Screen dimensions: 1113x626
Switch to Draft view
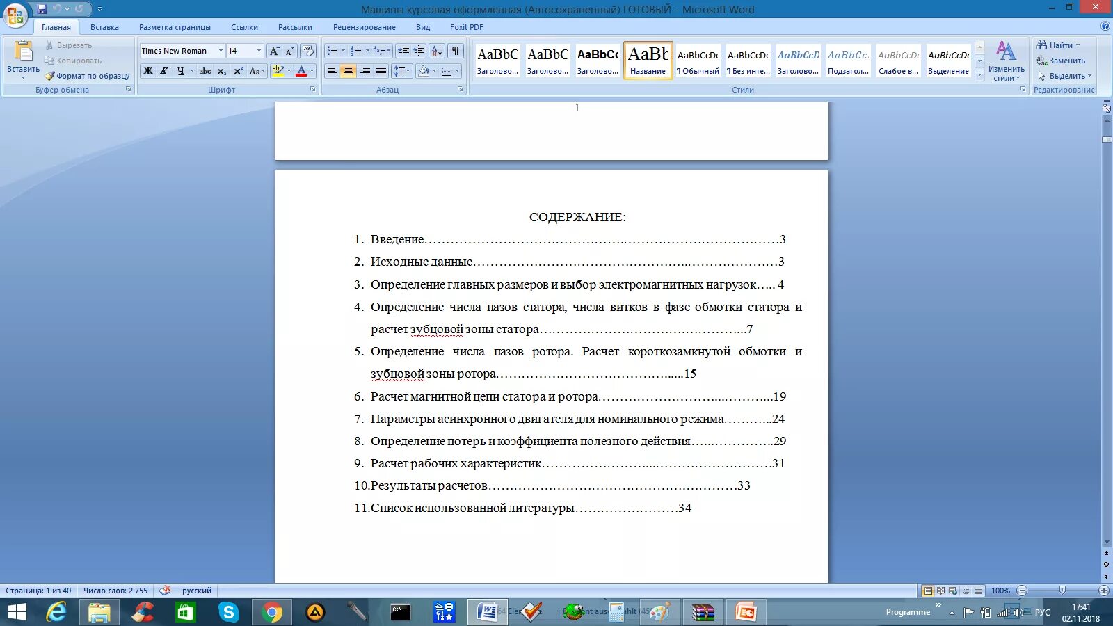(x=979, y=591)
